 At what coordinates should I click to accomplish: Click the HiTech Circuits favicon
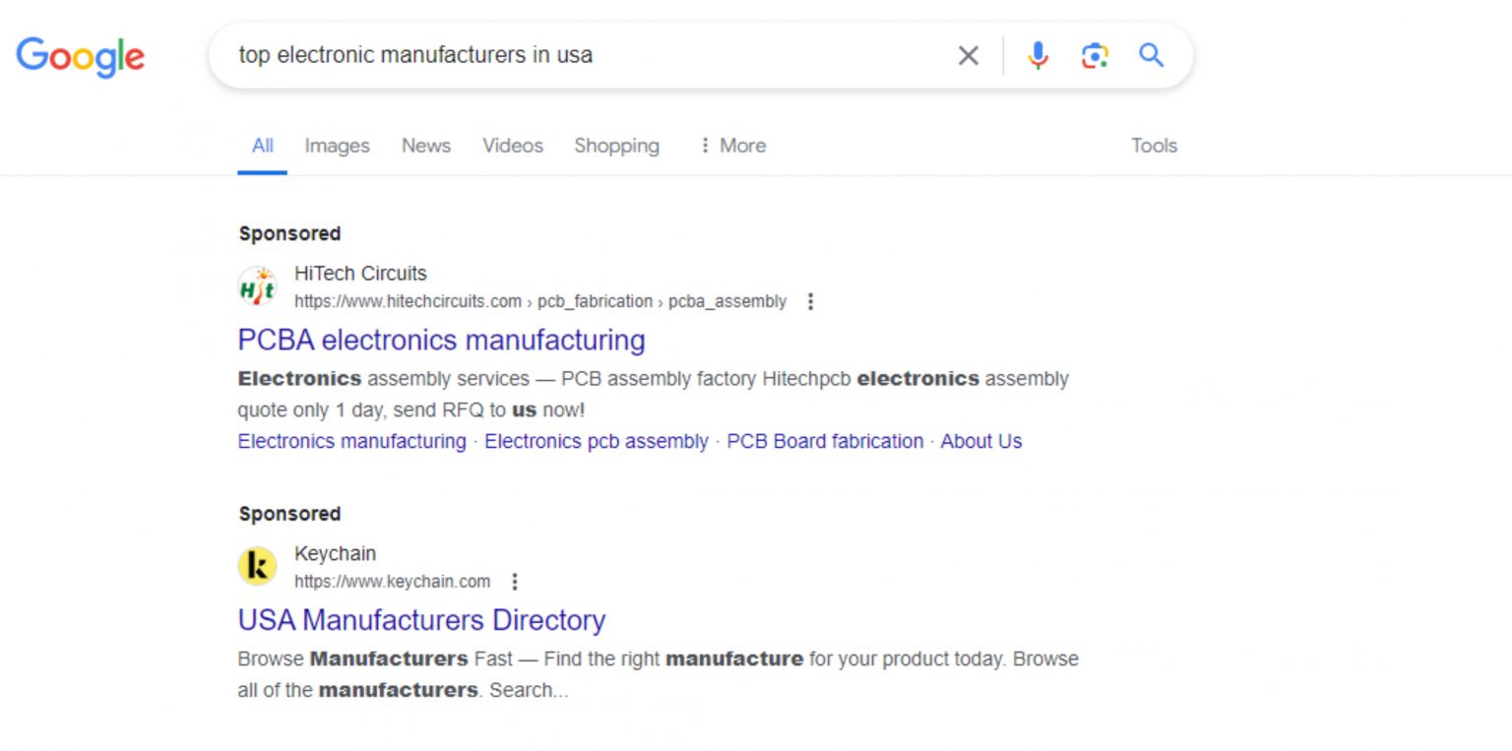click(x=256, y=286)
